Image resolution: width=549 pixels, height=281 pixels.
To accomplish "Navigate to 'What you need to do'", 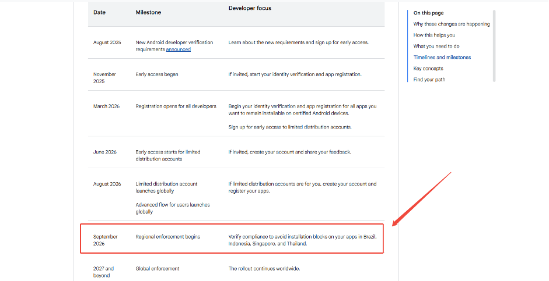I will point(436,46).
